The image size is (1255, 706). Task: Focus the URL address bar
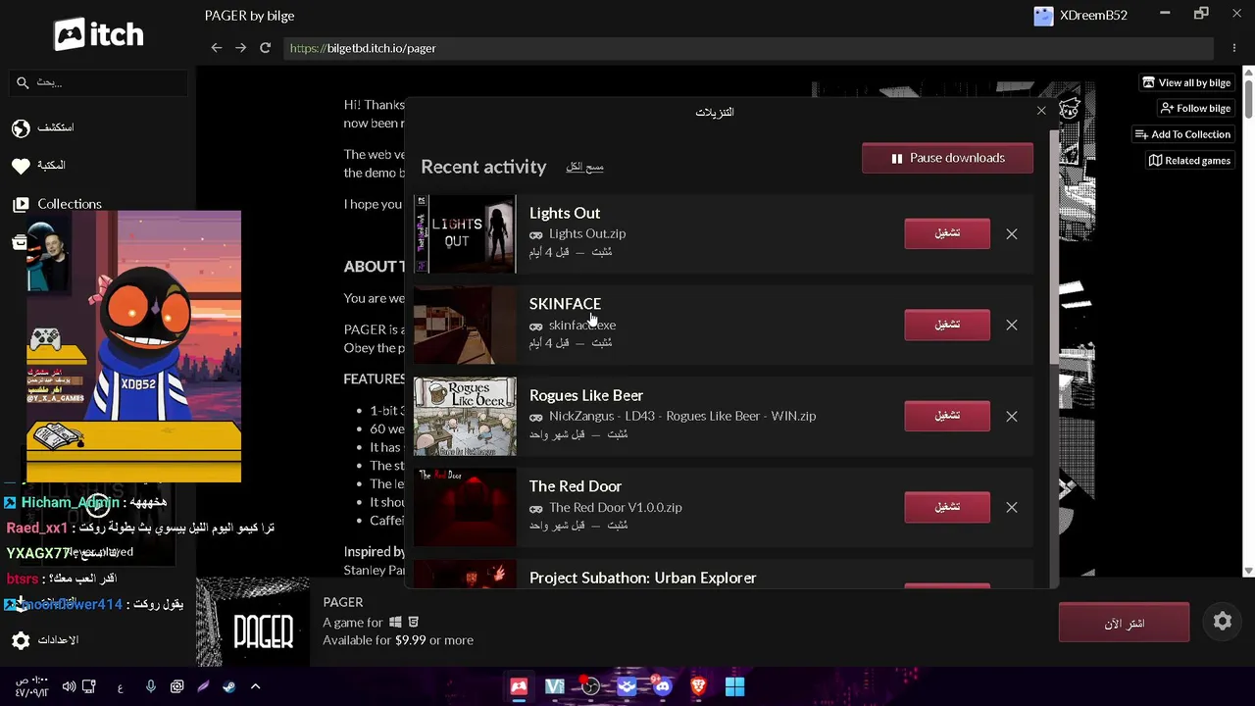748,48
